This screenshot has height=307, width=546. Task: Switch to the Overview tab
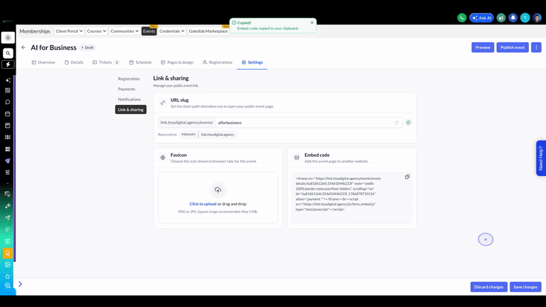[44, 62]
